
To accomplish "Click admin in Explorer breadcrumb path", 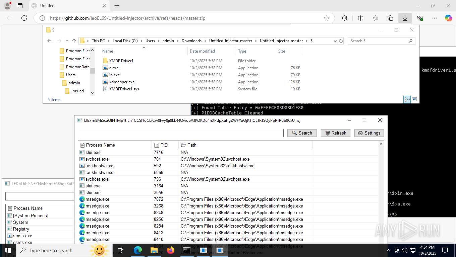I will (x=168, y=41).
